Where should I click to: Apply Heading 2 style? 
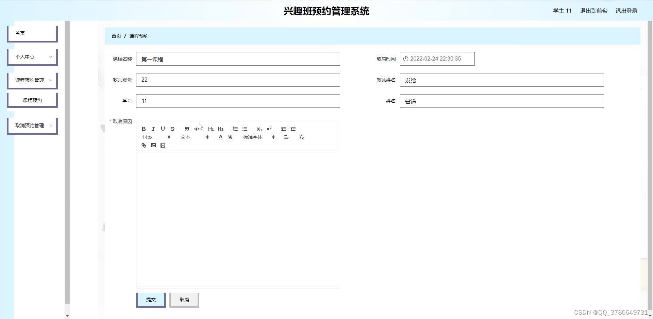pyautogui.click(x=220, y=129)
